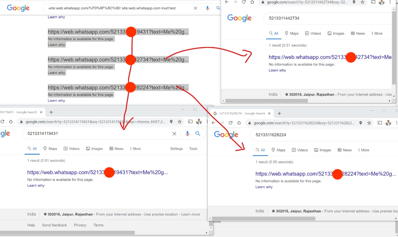Click the horizontal scrollbar in the bottom-right window
The image size is (398, 237).
(264, 219)
